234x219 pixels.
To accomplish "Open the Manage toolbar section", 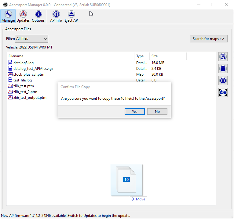I will [8, 16].
